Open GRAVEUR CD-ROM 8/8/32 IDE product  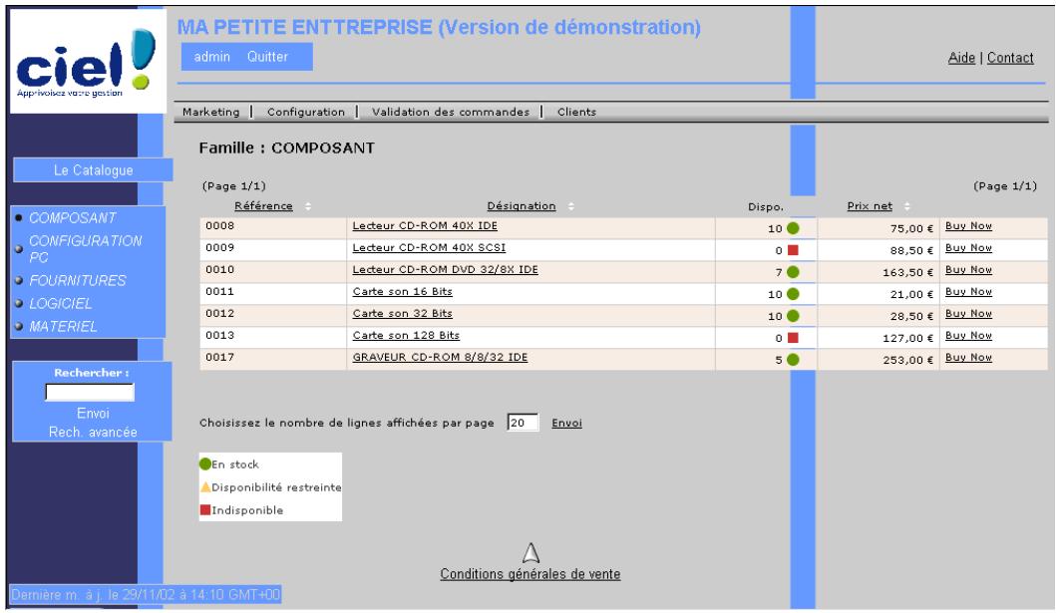click(x=440, y=357)
